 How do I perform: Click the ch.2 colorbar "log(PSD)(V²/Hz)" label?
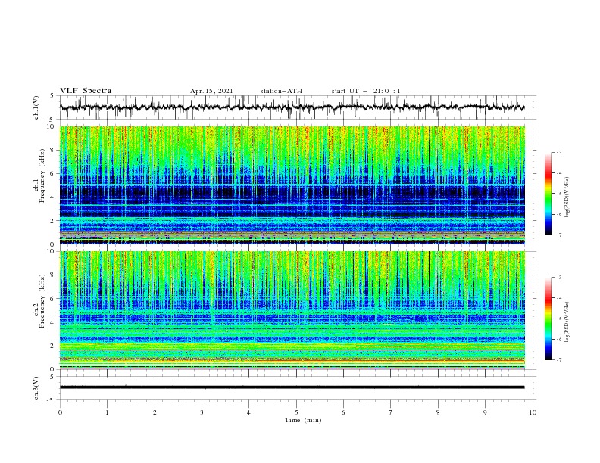point(567,322)
